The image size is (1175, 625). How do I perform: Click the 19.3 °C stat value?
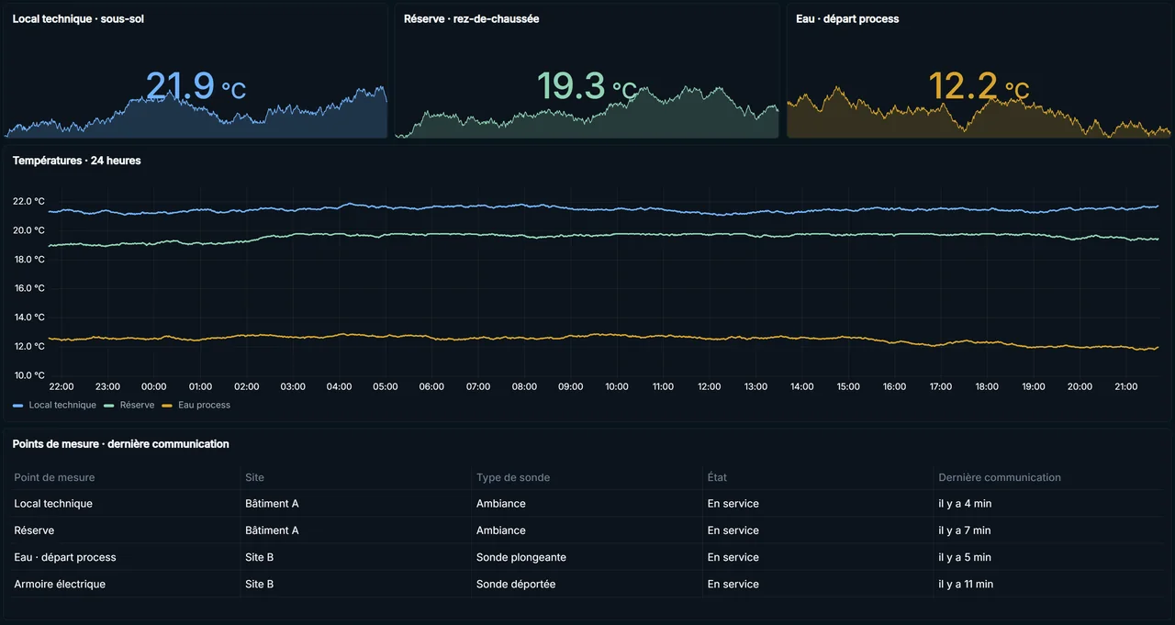(587, 86)
